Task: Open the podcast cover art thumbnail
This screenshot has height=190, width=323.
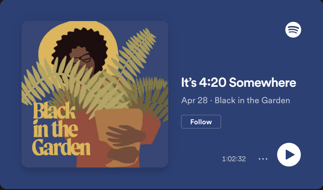Action: pyautogui.click(x=95, y=94)
